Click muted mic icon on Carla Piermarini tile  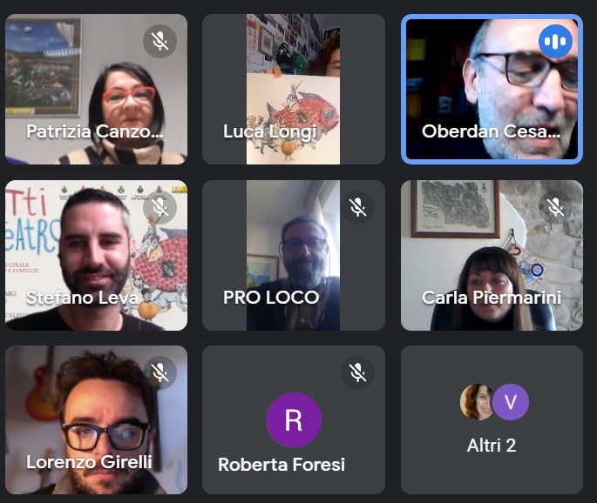click(555, 207)
